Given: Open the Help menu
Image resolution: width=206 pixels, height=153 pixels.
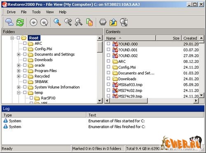Looking at the screenshot, I should point(63,12).
